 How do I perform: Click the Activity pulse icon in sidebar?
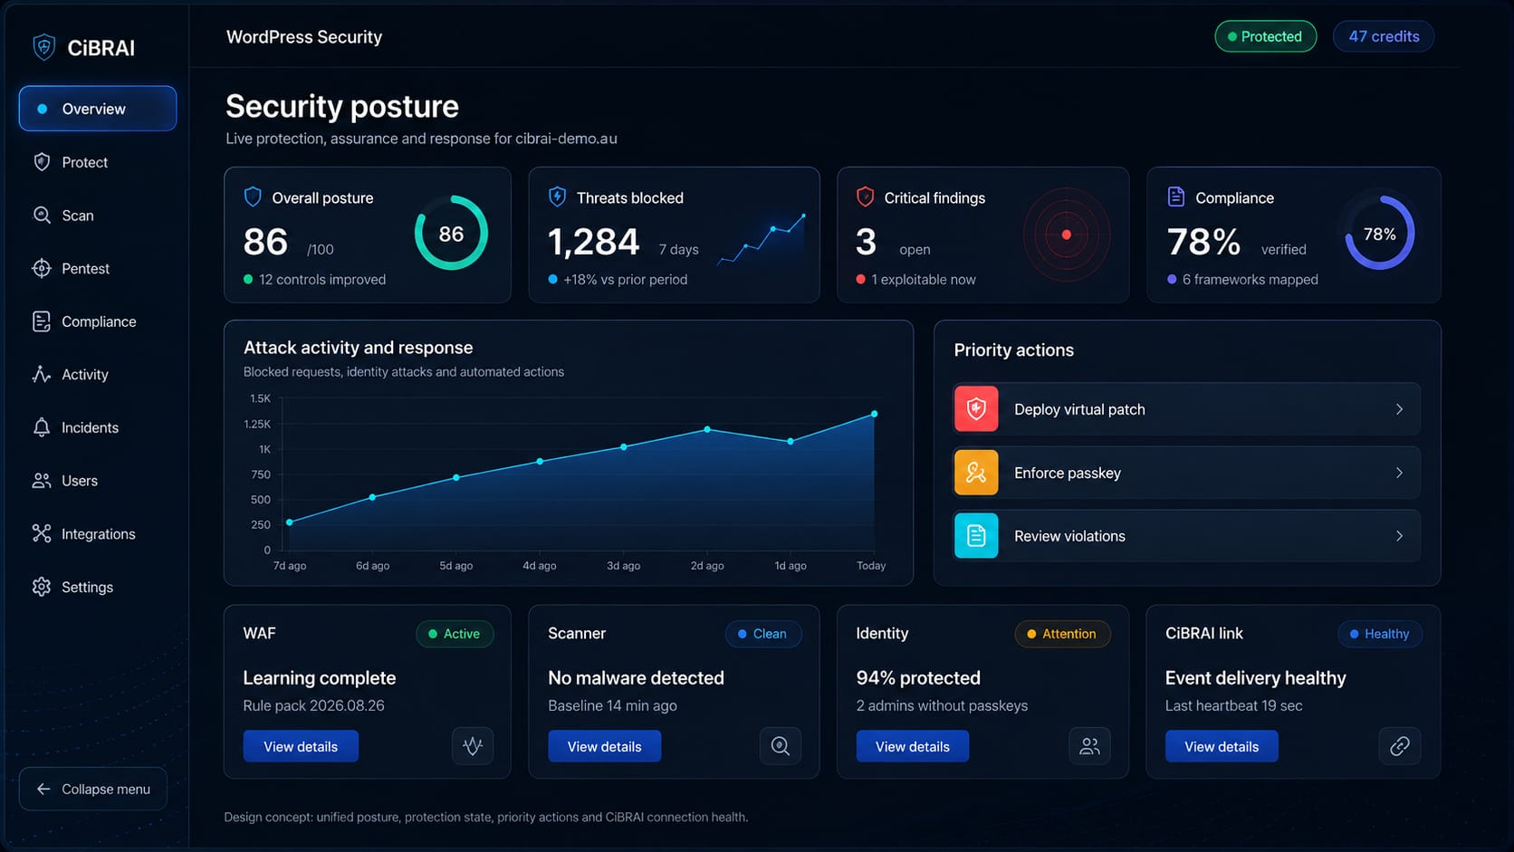click(x=42, y=374)
